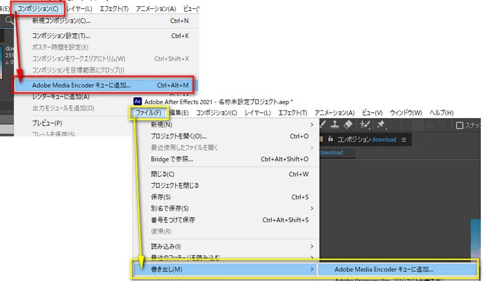Select the Roto Brush tool
483x281 pixels.
(x=364, y=125)
